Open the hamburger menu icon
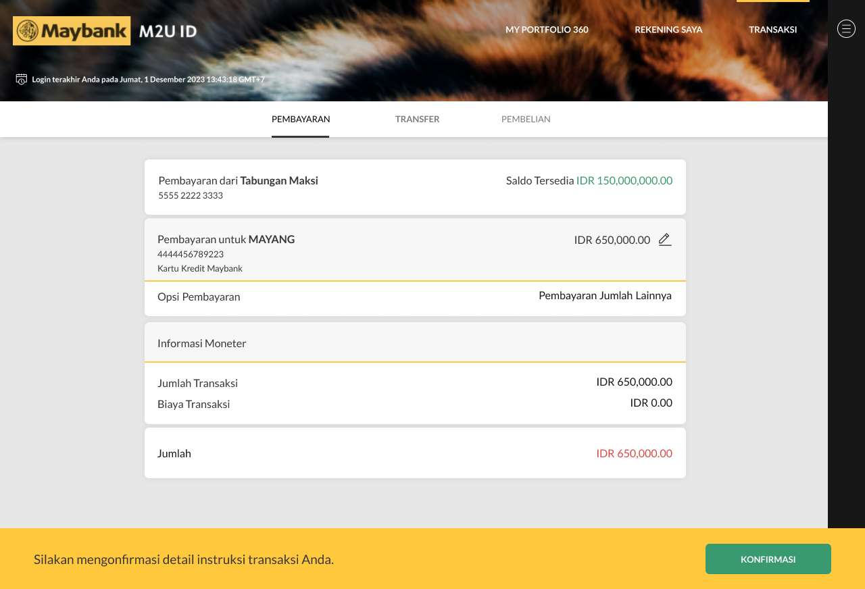Viewport: 865px width, 589px height. (846, 28)
